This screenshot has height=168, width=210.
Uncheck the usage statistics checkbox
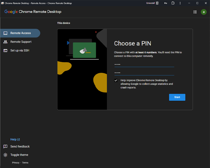[116, 80]
